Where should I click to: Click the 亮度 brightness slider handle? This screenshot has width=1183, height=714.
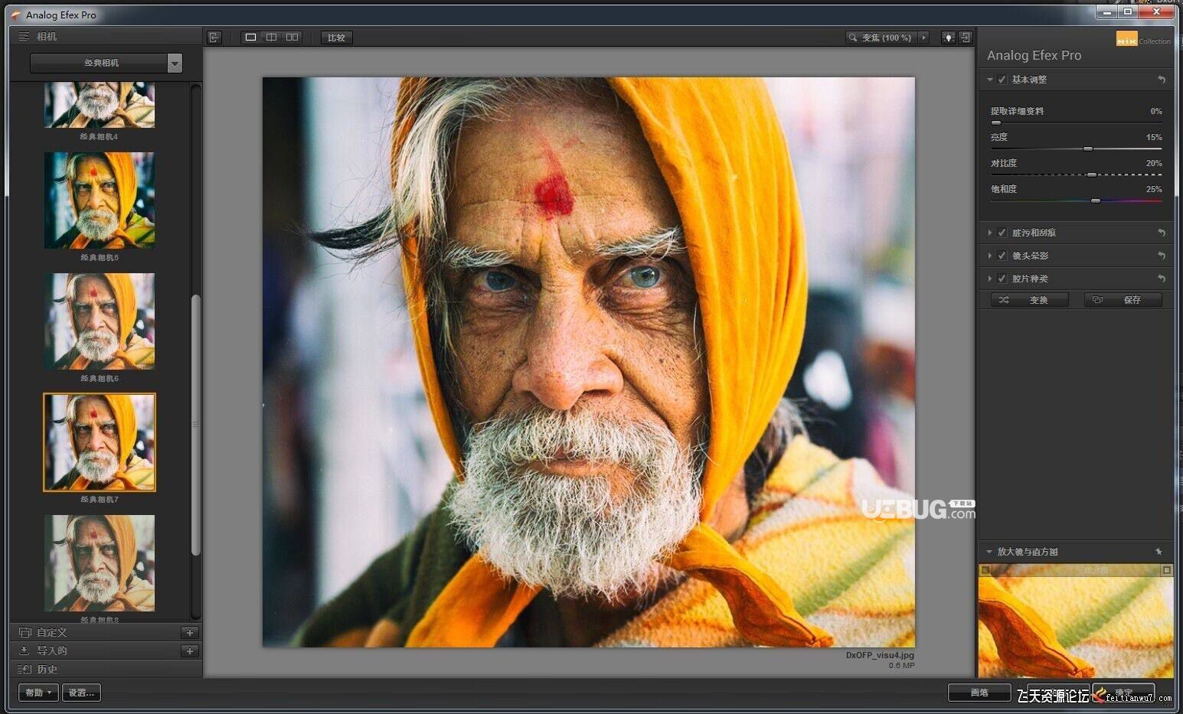tap(1087, 148)
